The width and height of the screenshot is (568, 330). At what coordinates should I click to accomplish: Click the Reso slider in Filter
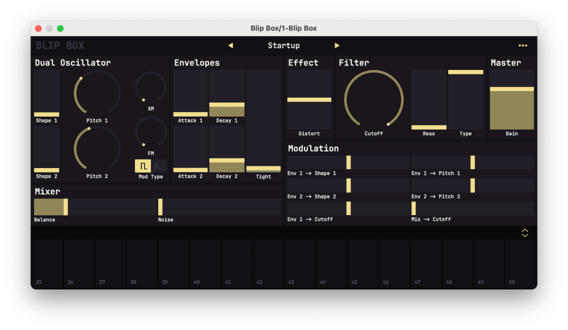click(x=428, y=100)
